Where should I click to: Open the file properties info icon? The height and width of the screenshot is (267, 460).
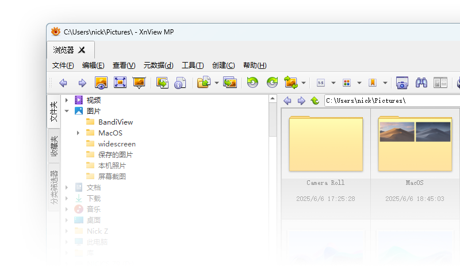click(180, 83)
